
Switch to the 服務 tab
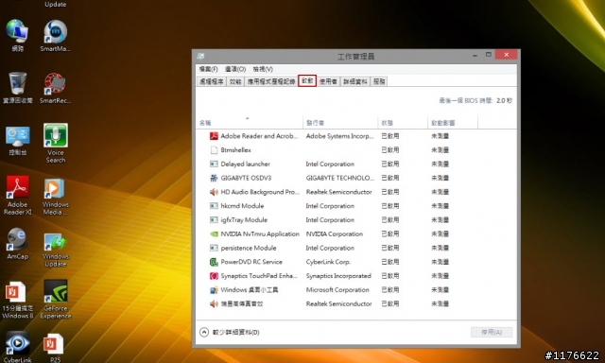click(379, 81)
